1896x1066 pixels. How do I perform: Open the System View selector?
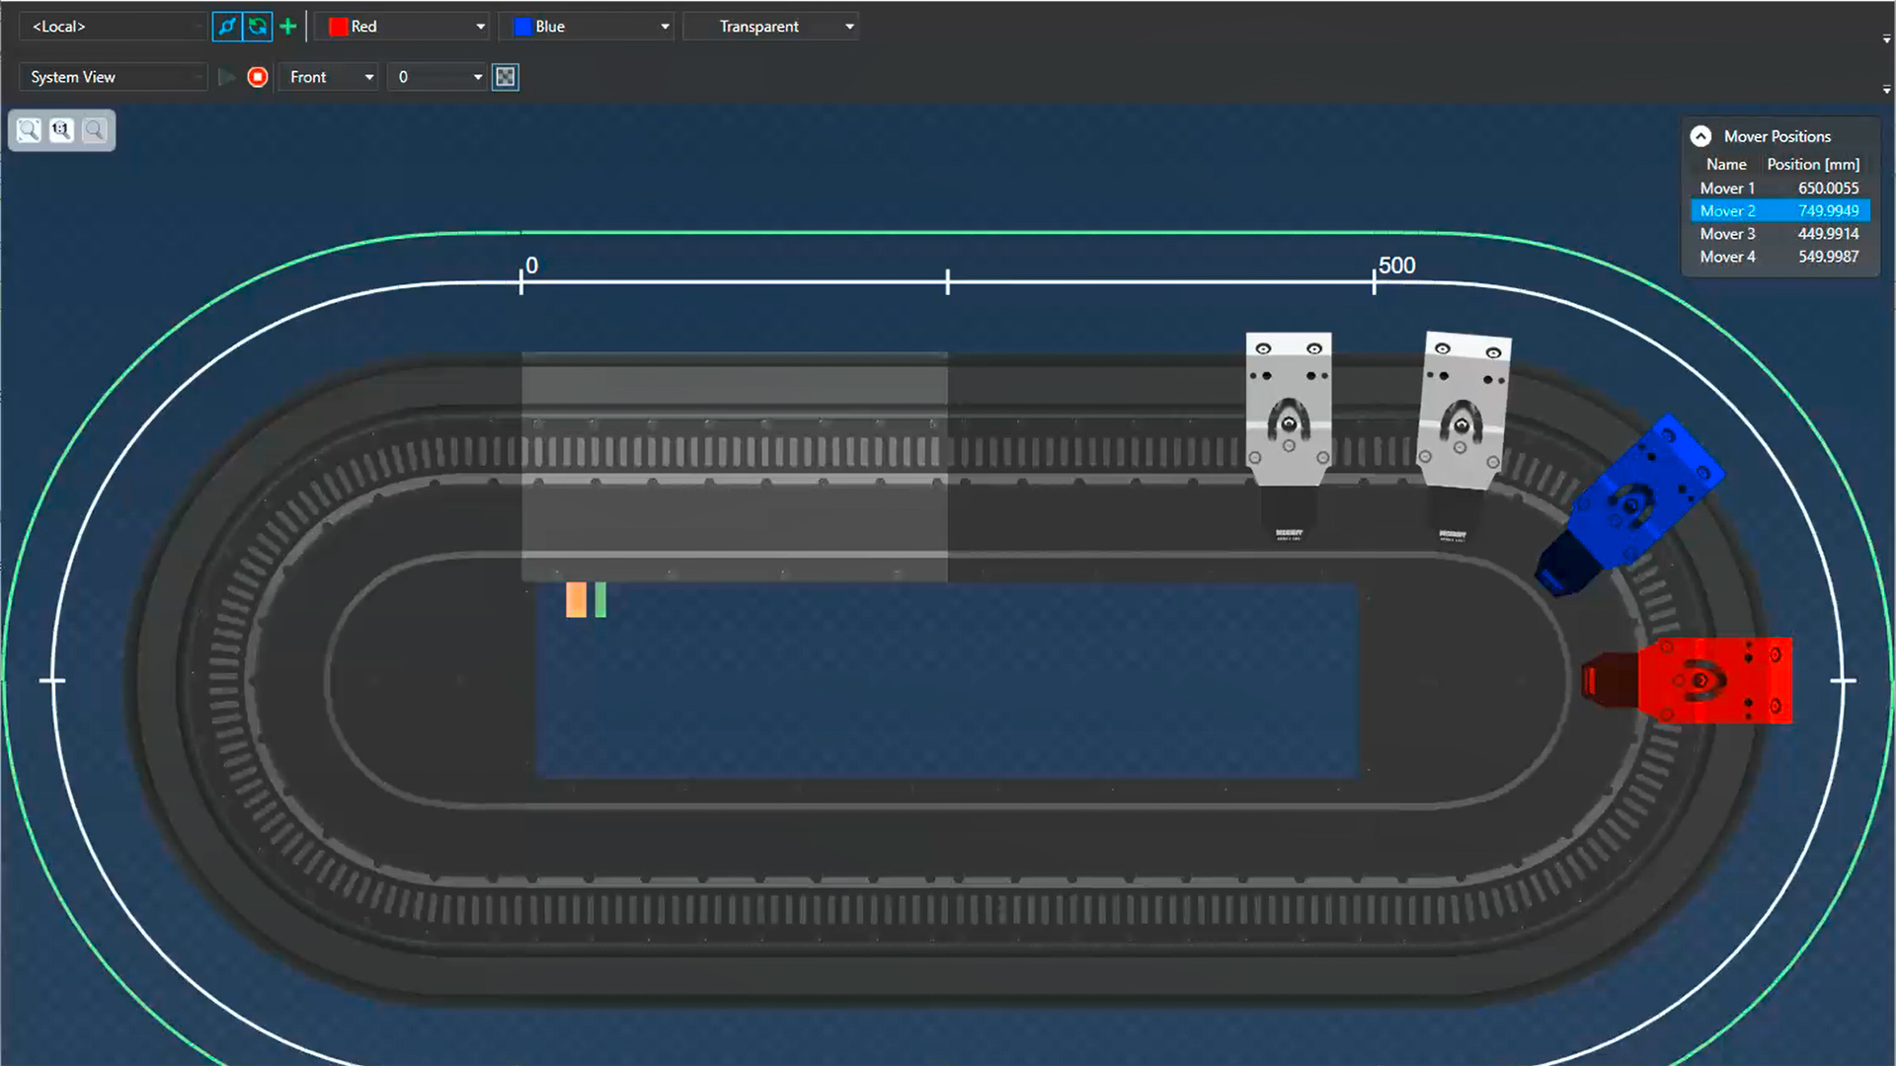click(x=112, y=76)
